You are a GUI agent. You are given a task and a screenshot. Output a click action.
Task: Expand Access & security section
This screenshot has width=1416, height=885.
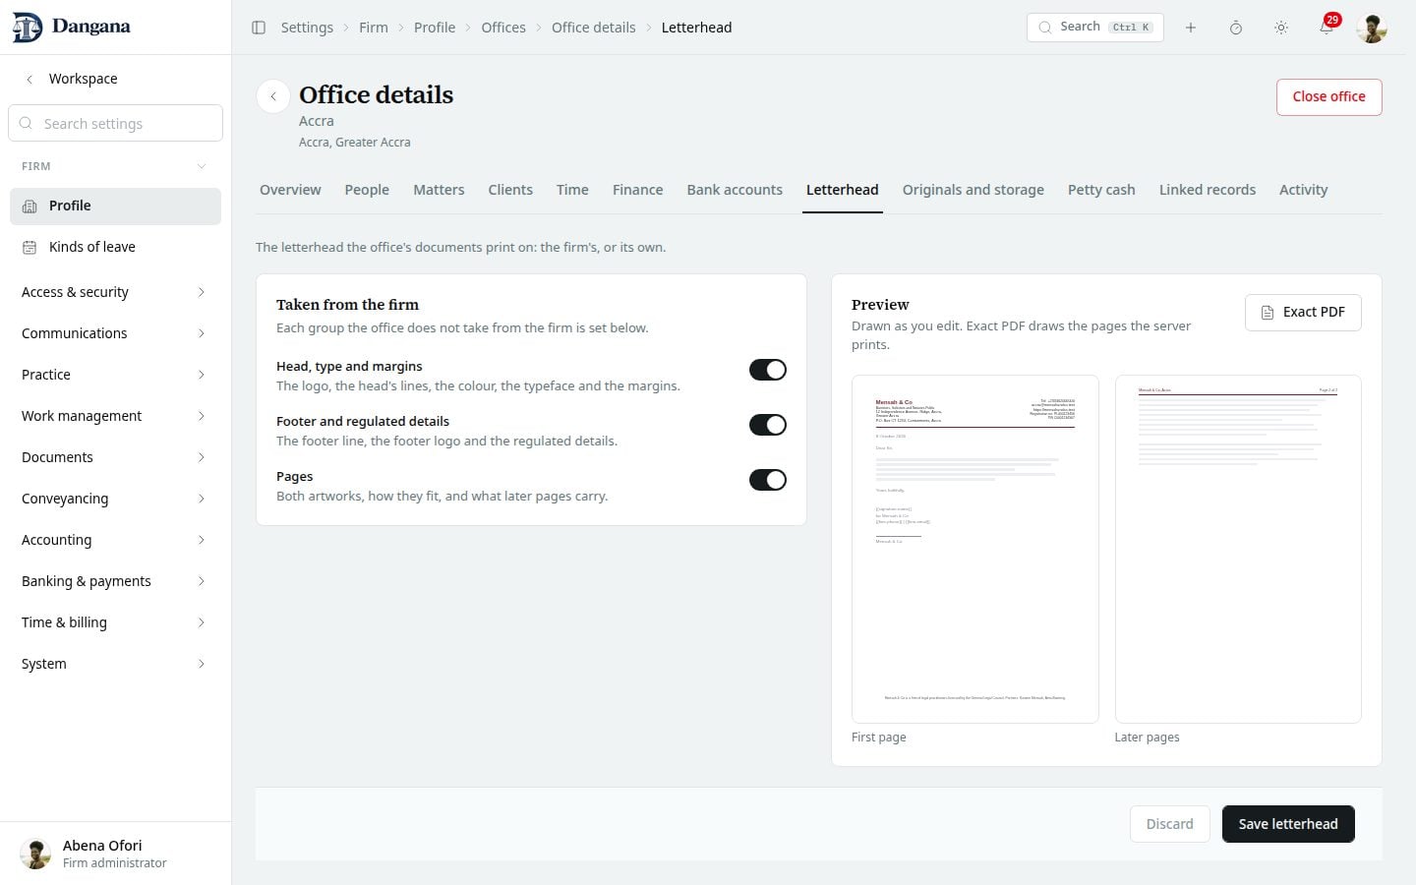point(115,292)
